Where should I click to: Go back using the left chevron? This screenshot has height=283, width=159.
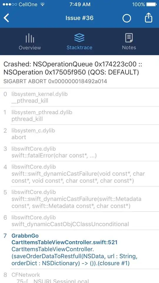(6, 18)
